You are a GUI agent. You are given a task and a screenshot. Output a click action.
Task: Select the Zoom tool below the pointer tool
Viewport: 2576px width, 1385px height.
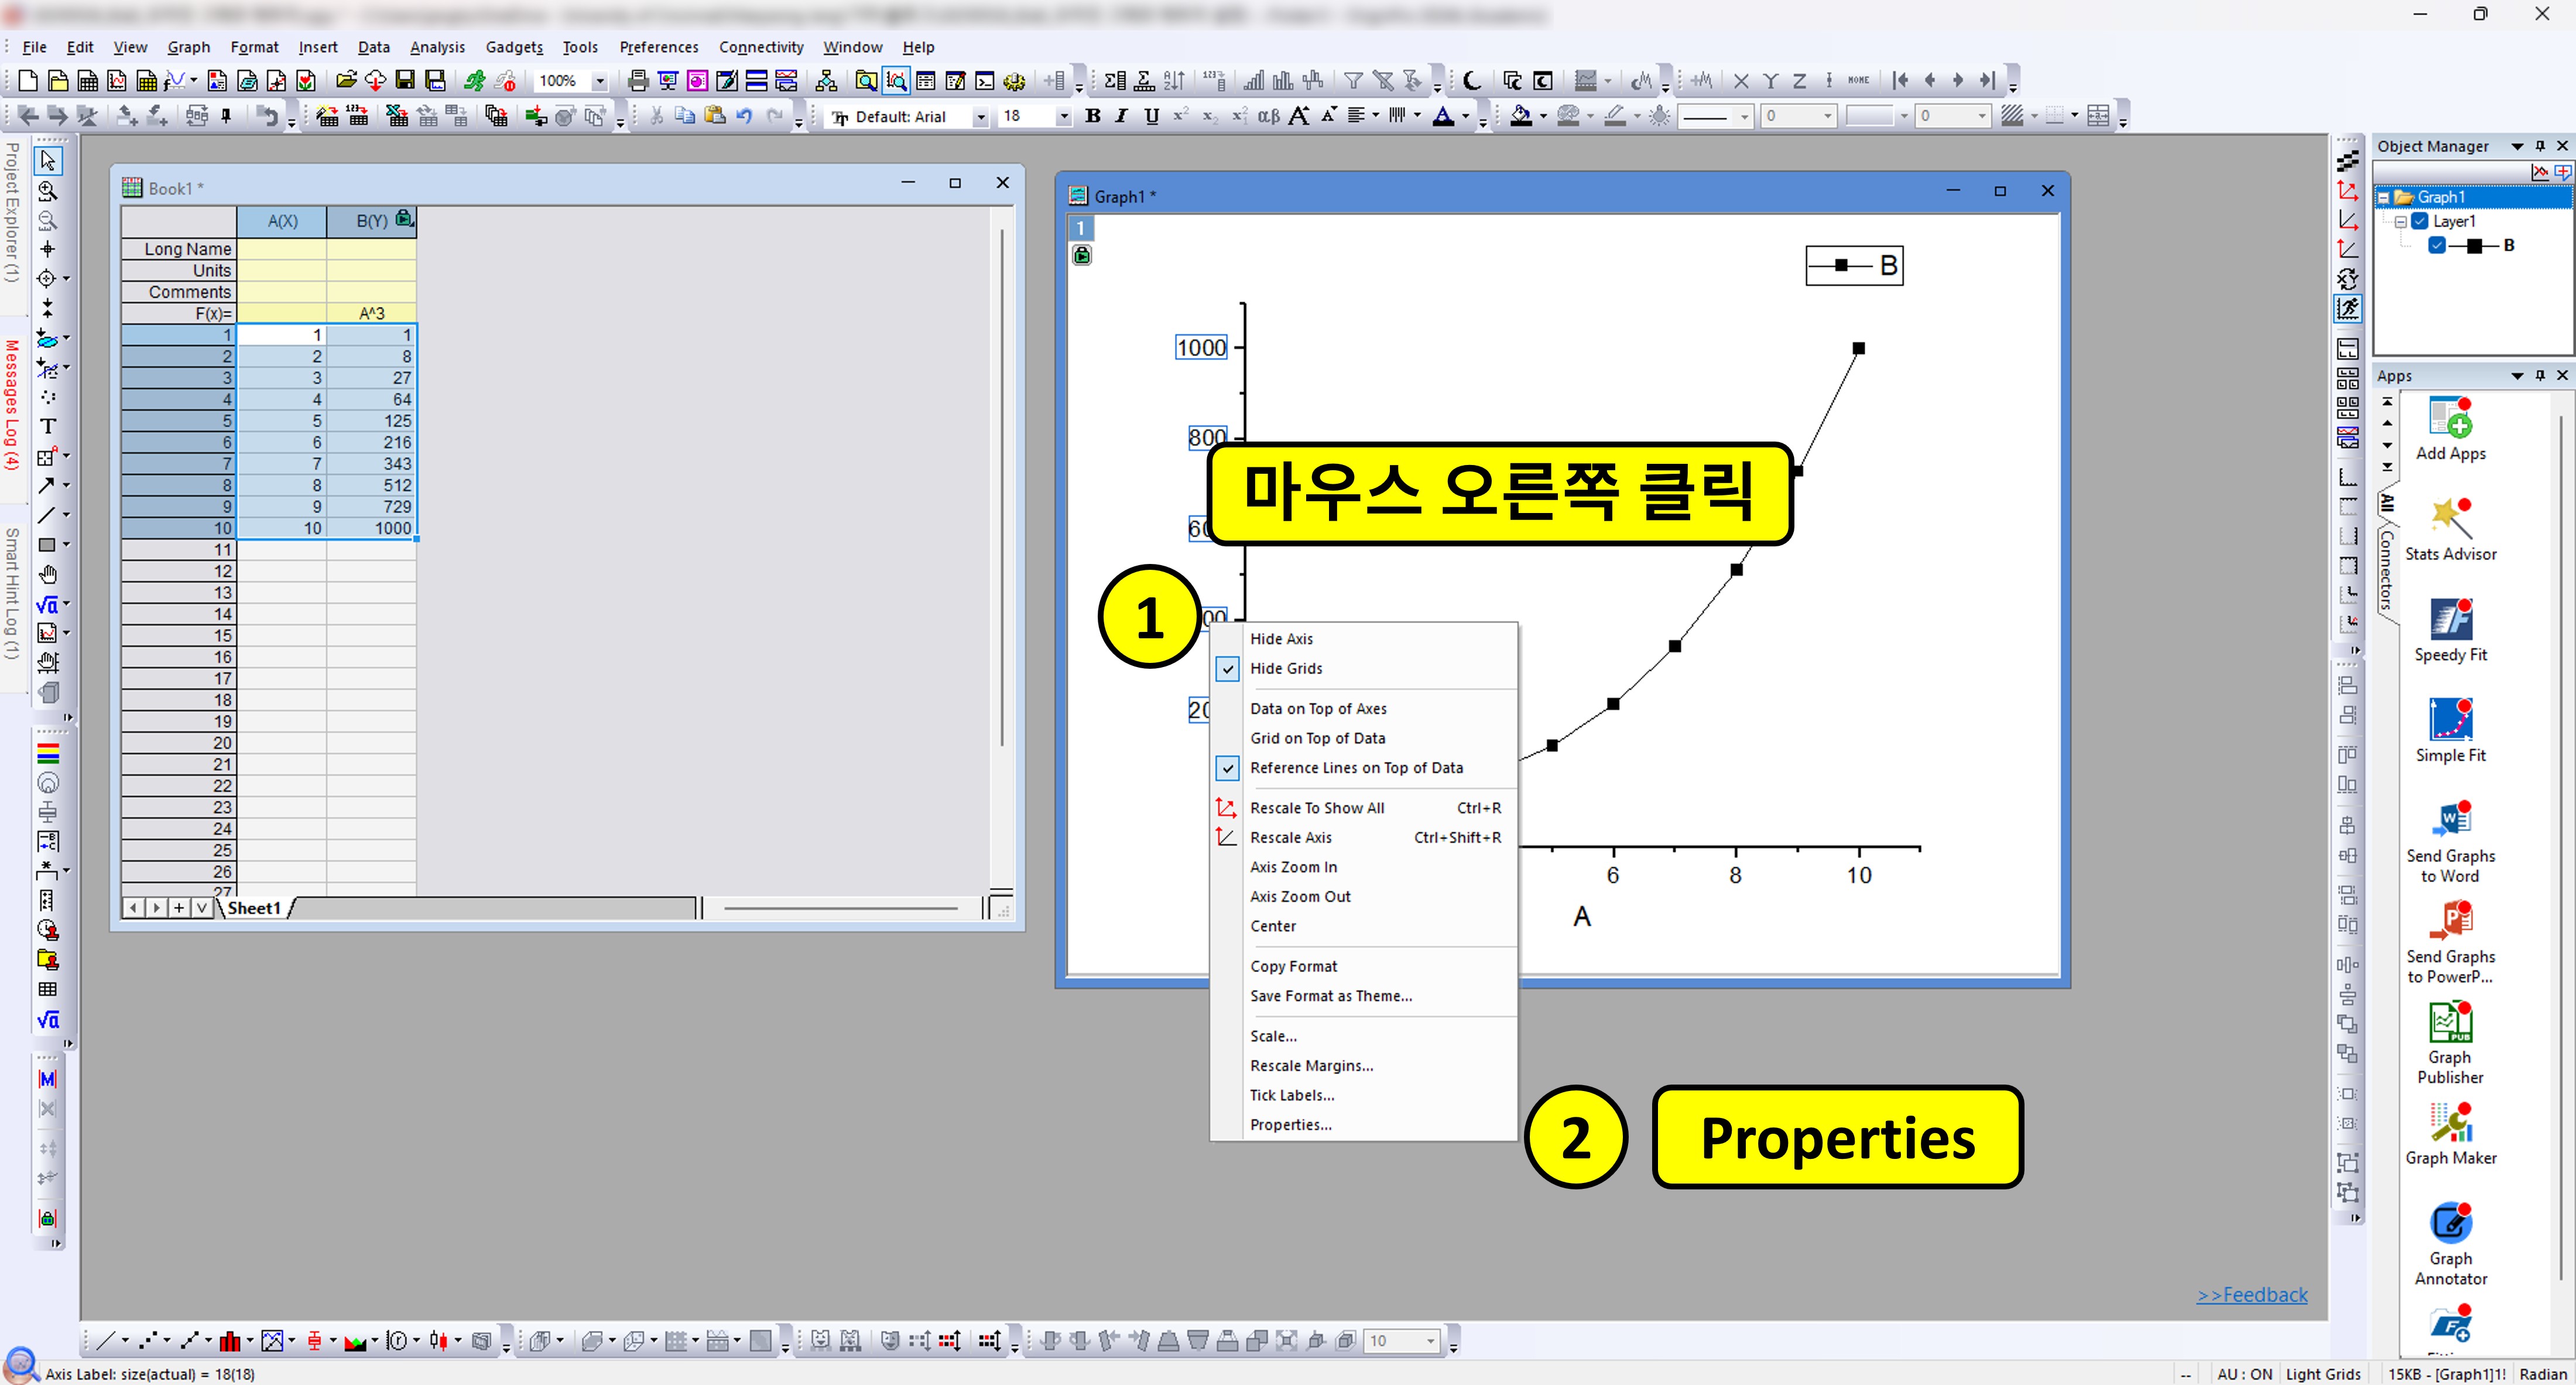coord(47,191)
